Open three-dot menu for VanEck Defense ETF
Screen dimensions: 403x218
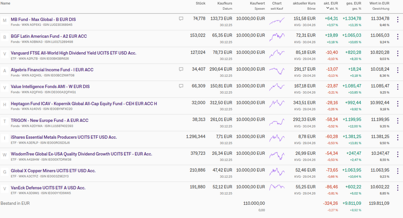[x=398, y=188]
